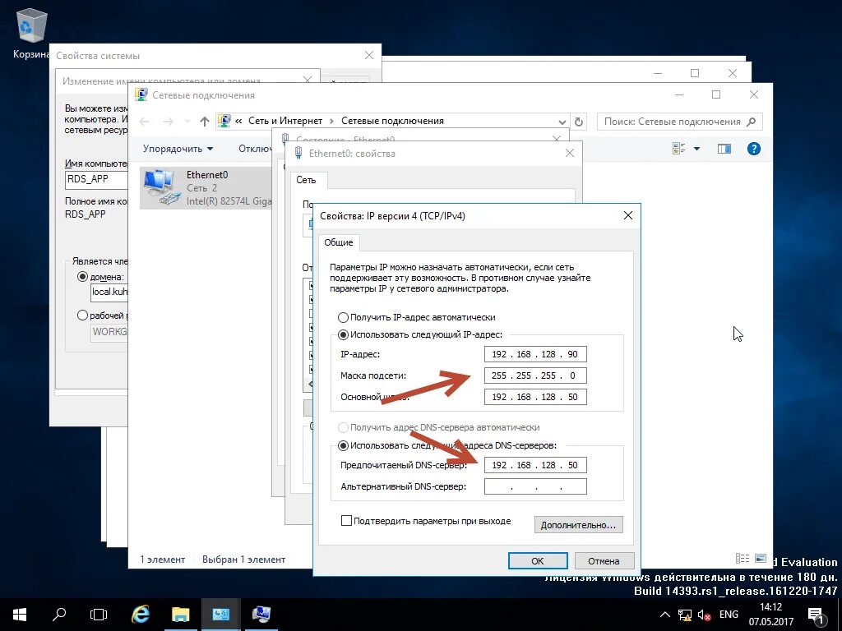Click 'Отключение' toolbar command in Network Connections

click(x=256, y=149)
